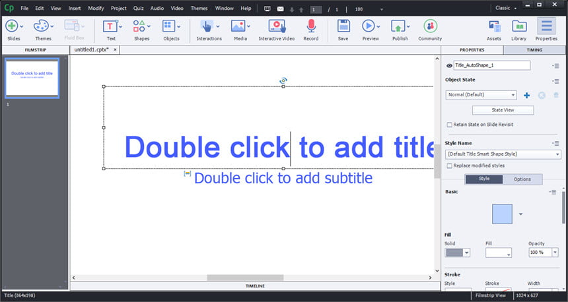Click the light blue shape swatch
Screen dimensions: 568x302
point(502,214)
